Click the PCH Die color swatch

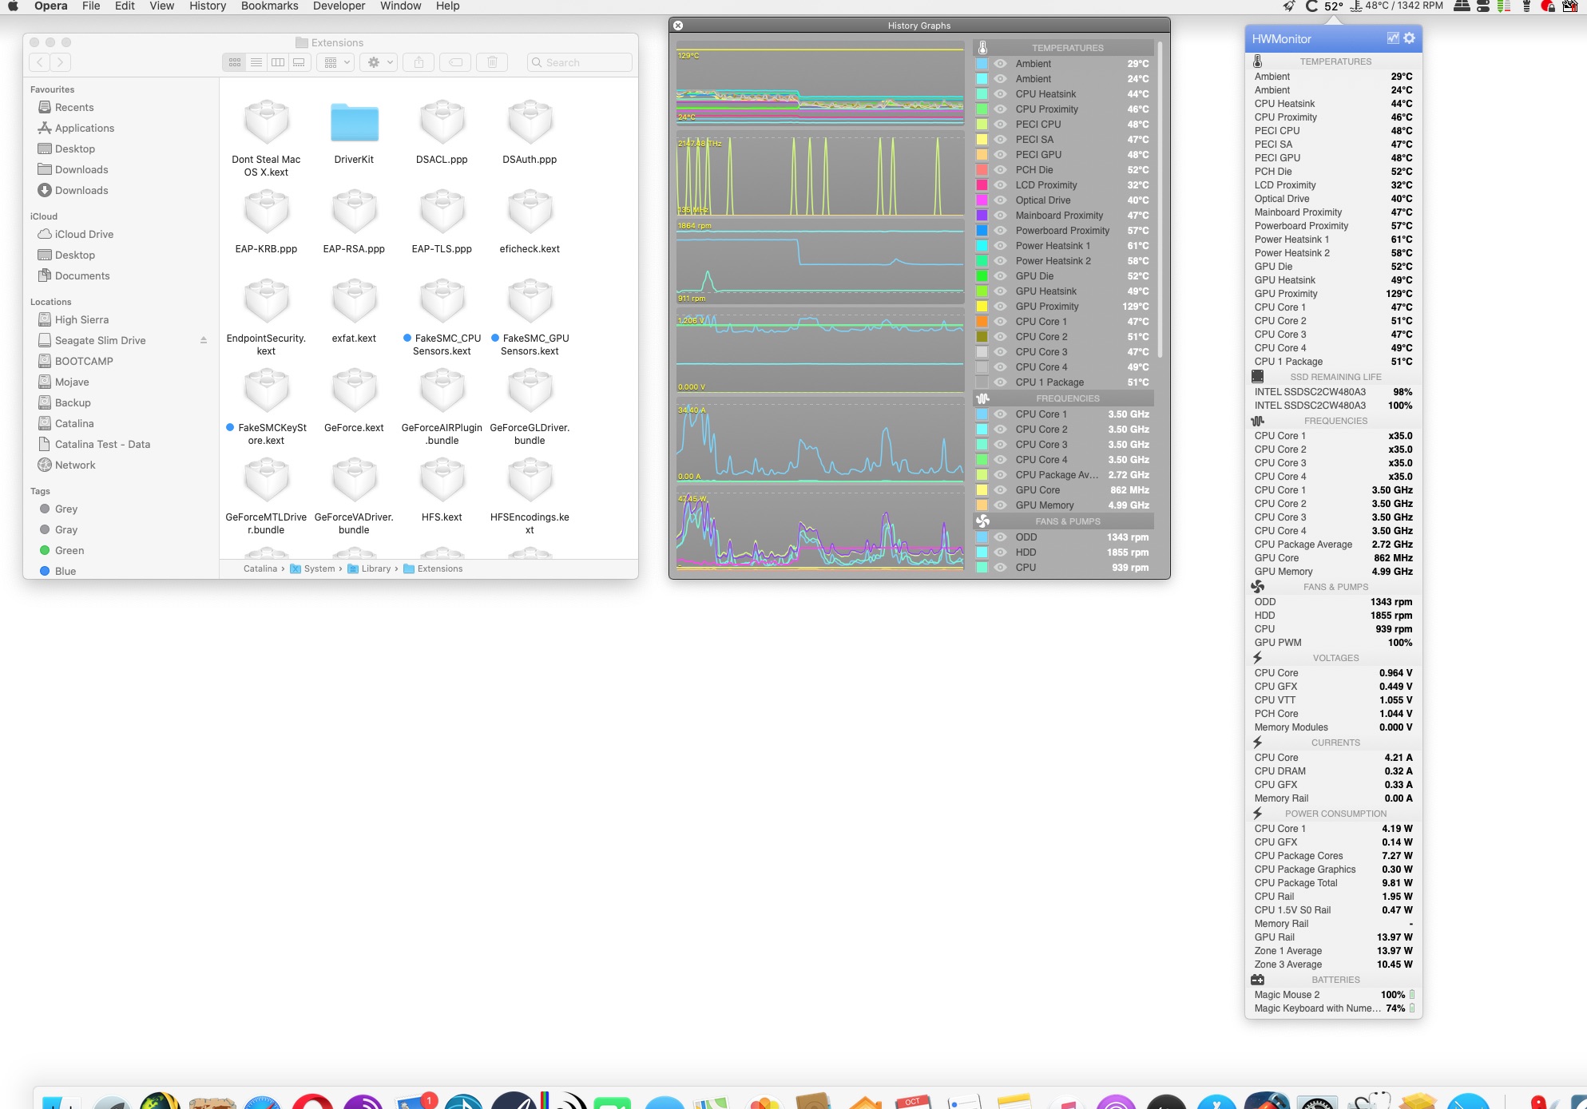pyautogui.click(x=982, y=170)
